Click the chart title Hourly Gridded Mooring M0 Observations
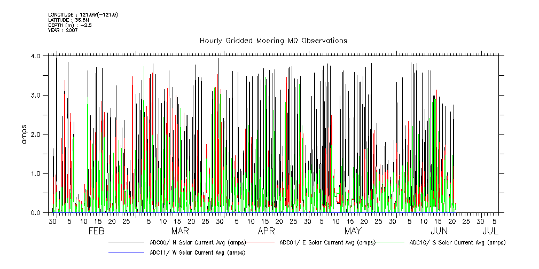The width and height of the screenshot is (539, 269). [273, 41]
